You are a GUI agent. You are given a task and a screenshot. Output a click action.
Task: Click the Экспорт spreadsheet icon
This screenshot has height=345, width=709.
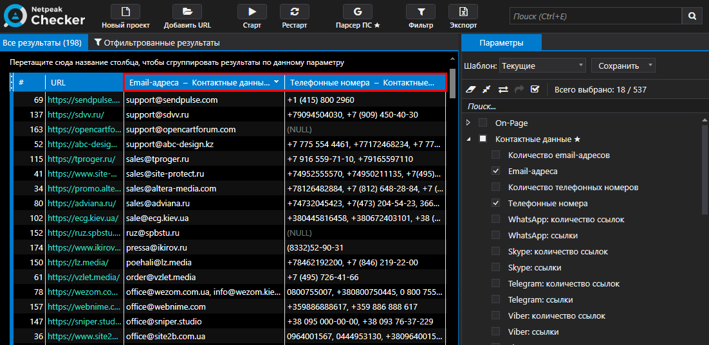(x=463, y=12)
